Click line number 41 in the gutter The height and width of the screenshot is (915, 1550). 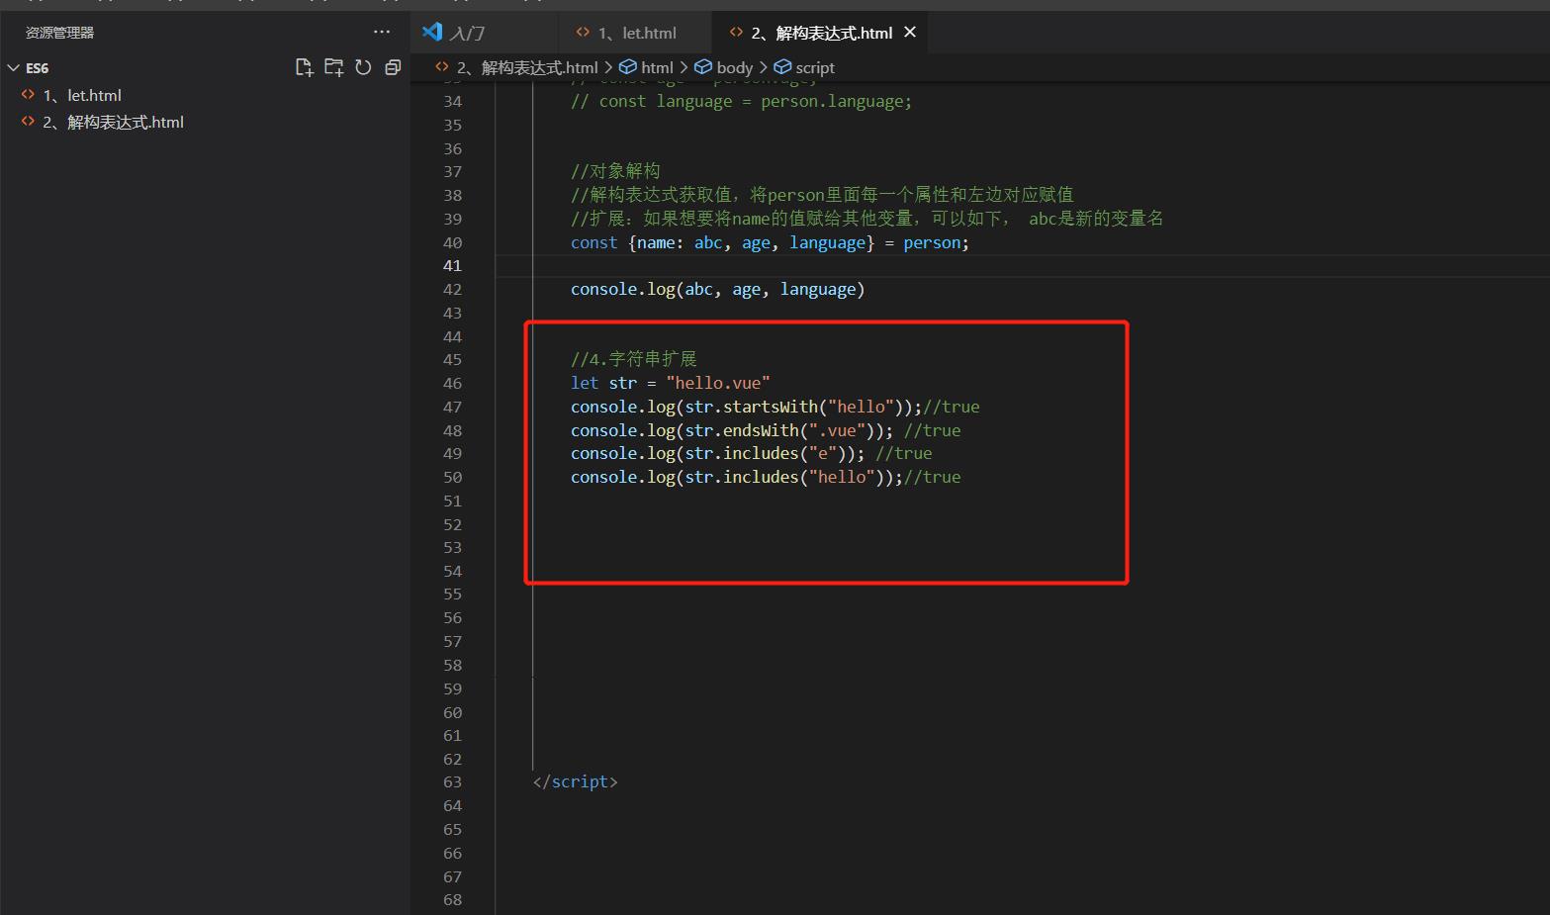452,265
